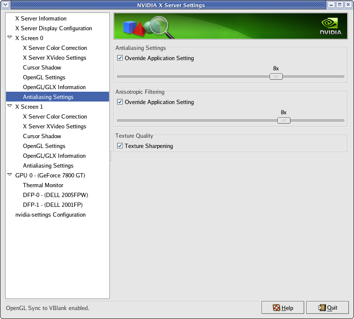354x319 pixels.
Task: Toggle Anisotropic Filtering Override Application Setting checkbox
Action: point(120,102)
